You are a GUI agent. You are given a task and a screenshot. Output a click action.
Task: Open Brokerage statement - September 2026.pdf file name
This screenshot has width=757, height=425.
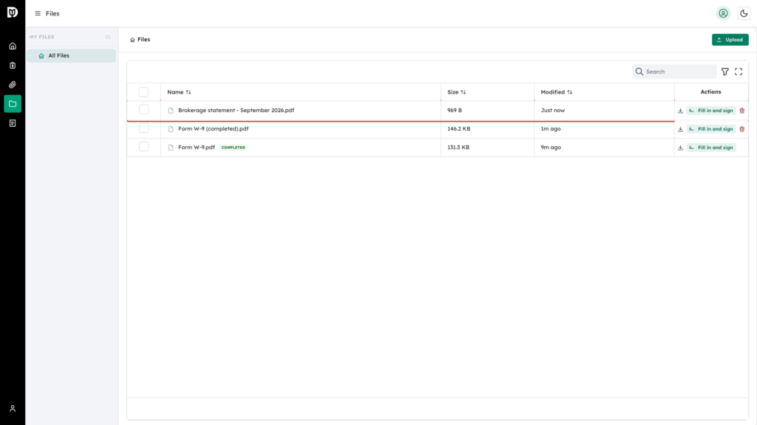236,111
